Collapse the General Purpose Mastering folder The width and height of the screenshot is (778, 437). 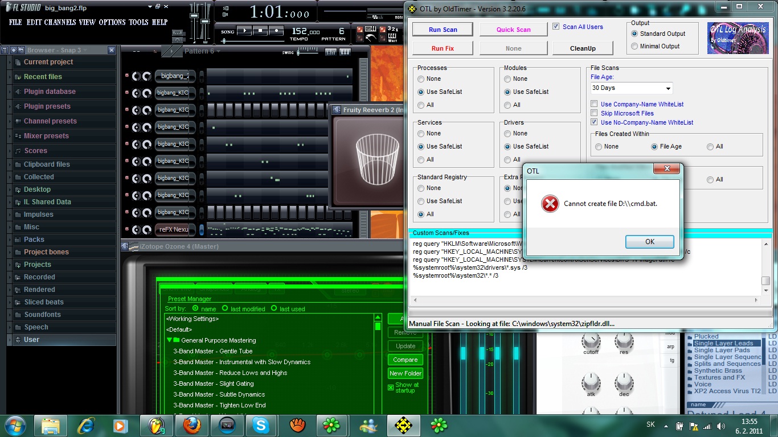[x=170, y=340]
